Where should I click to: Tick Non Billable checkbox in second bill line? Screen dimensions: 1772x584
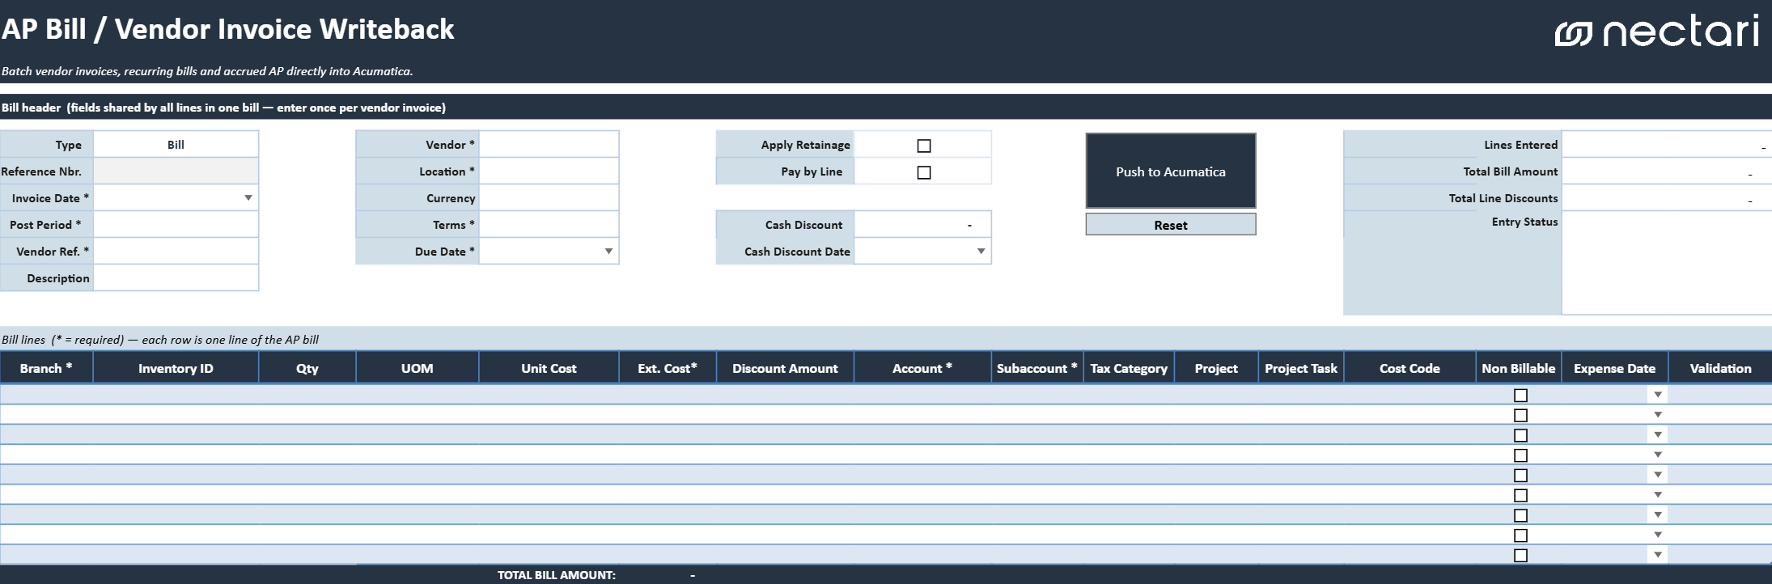(x=1520, y=415)
